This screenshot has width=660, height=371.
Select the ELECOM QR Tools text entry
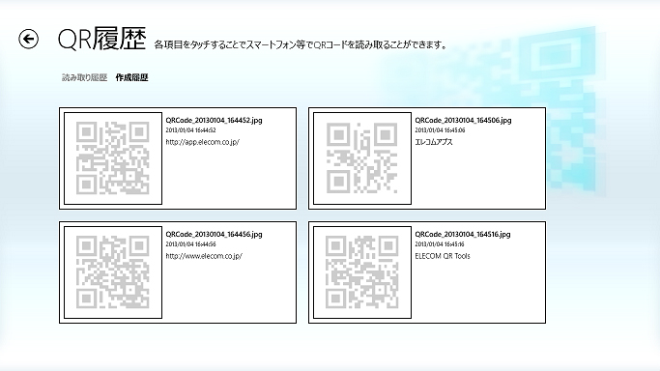click(x=443, y=256)
